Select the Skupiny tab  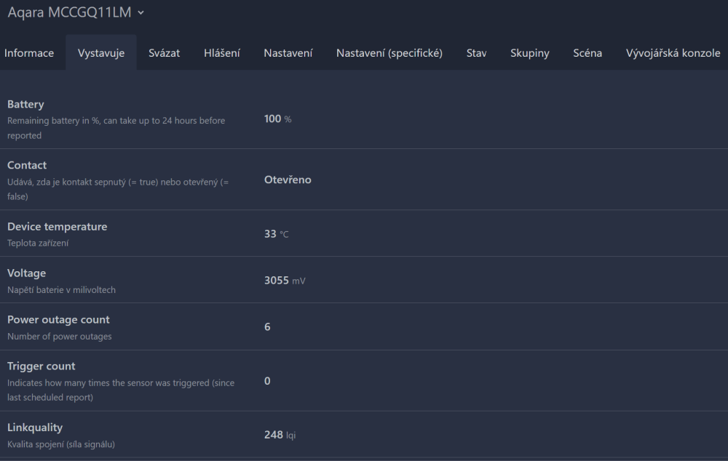tap(530, 53)
